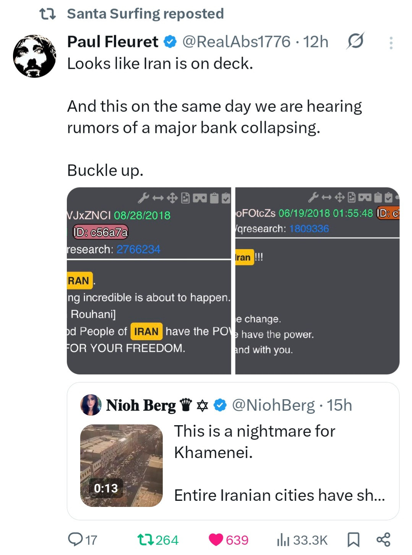Expand truncated text 'Entire Iranian cities have sh...'

(279, 495)
